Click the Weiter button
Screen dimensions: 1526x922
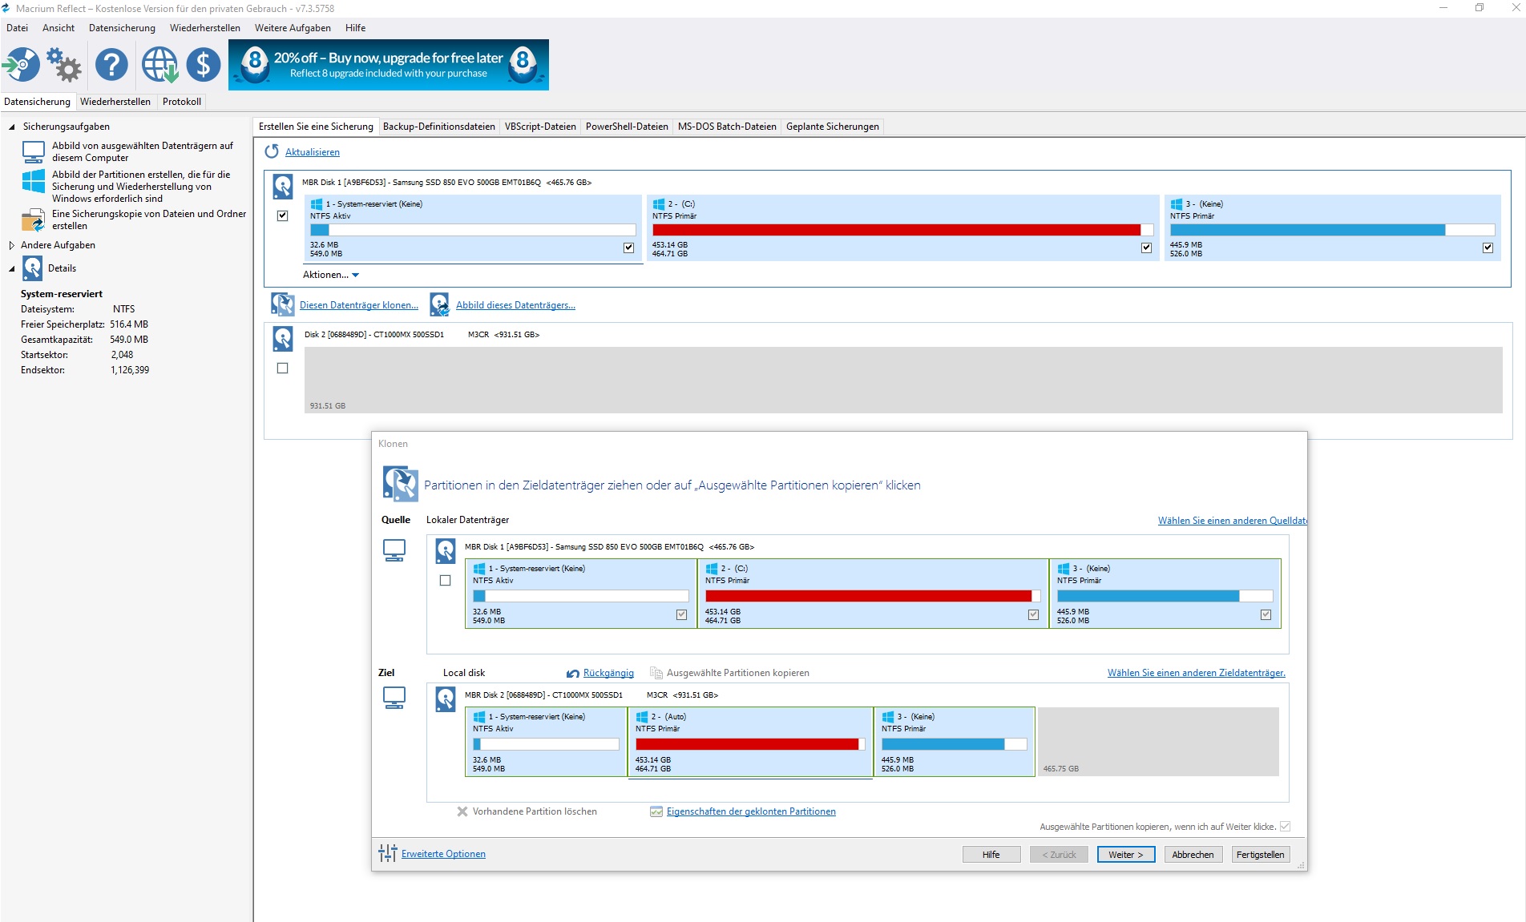pyautogui.click(x=1125, y=855)
